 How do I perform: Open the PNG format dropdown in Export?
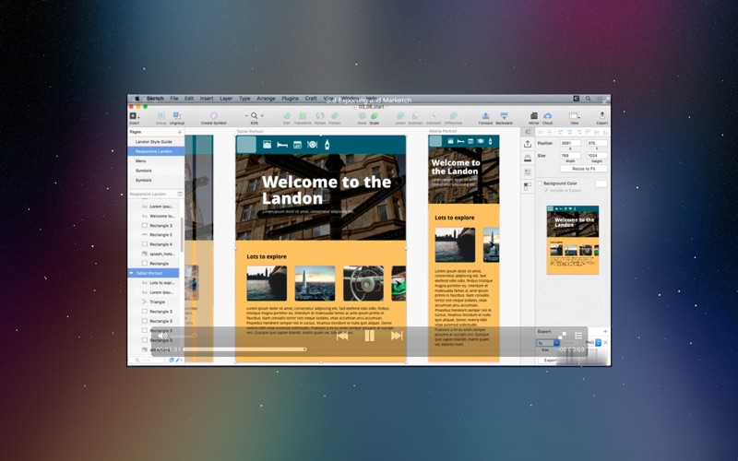tap(593, 343)
